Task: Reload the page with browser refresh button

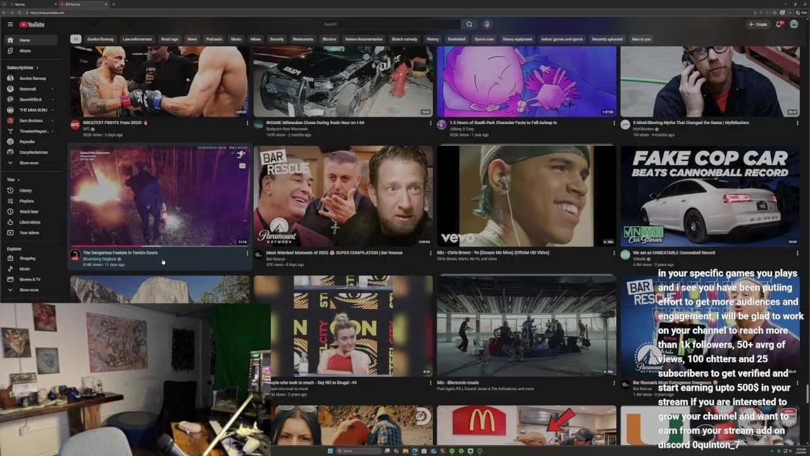Action: (x=20, y=13)
